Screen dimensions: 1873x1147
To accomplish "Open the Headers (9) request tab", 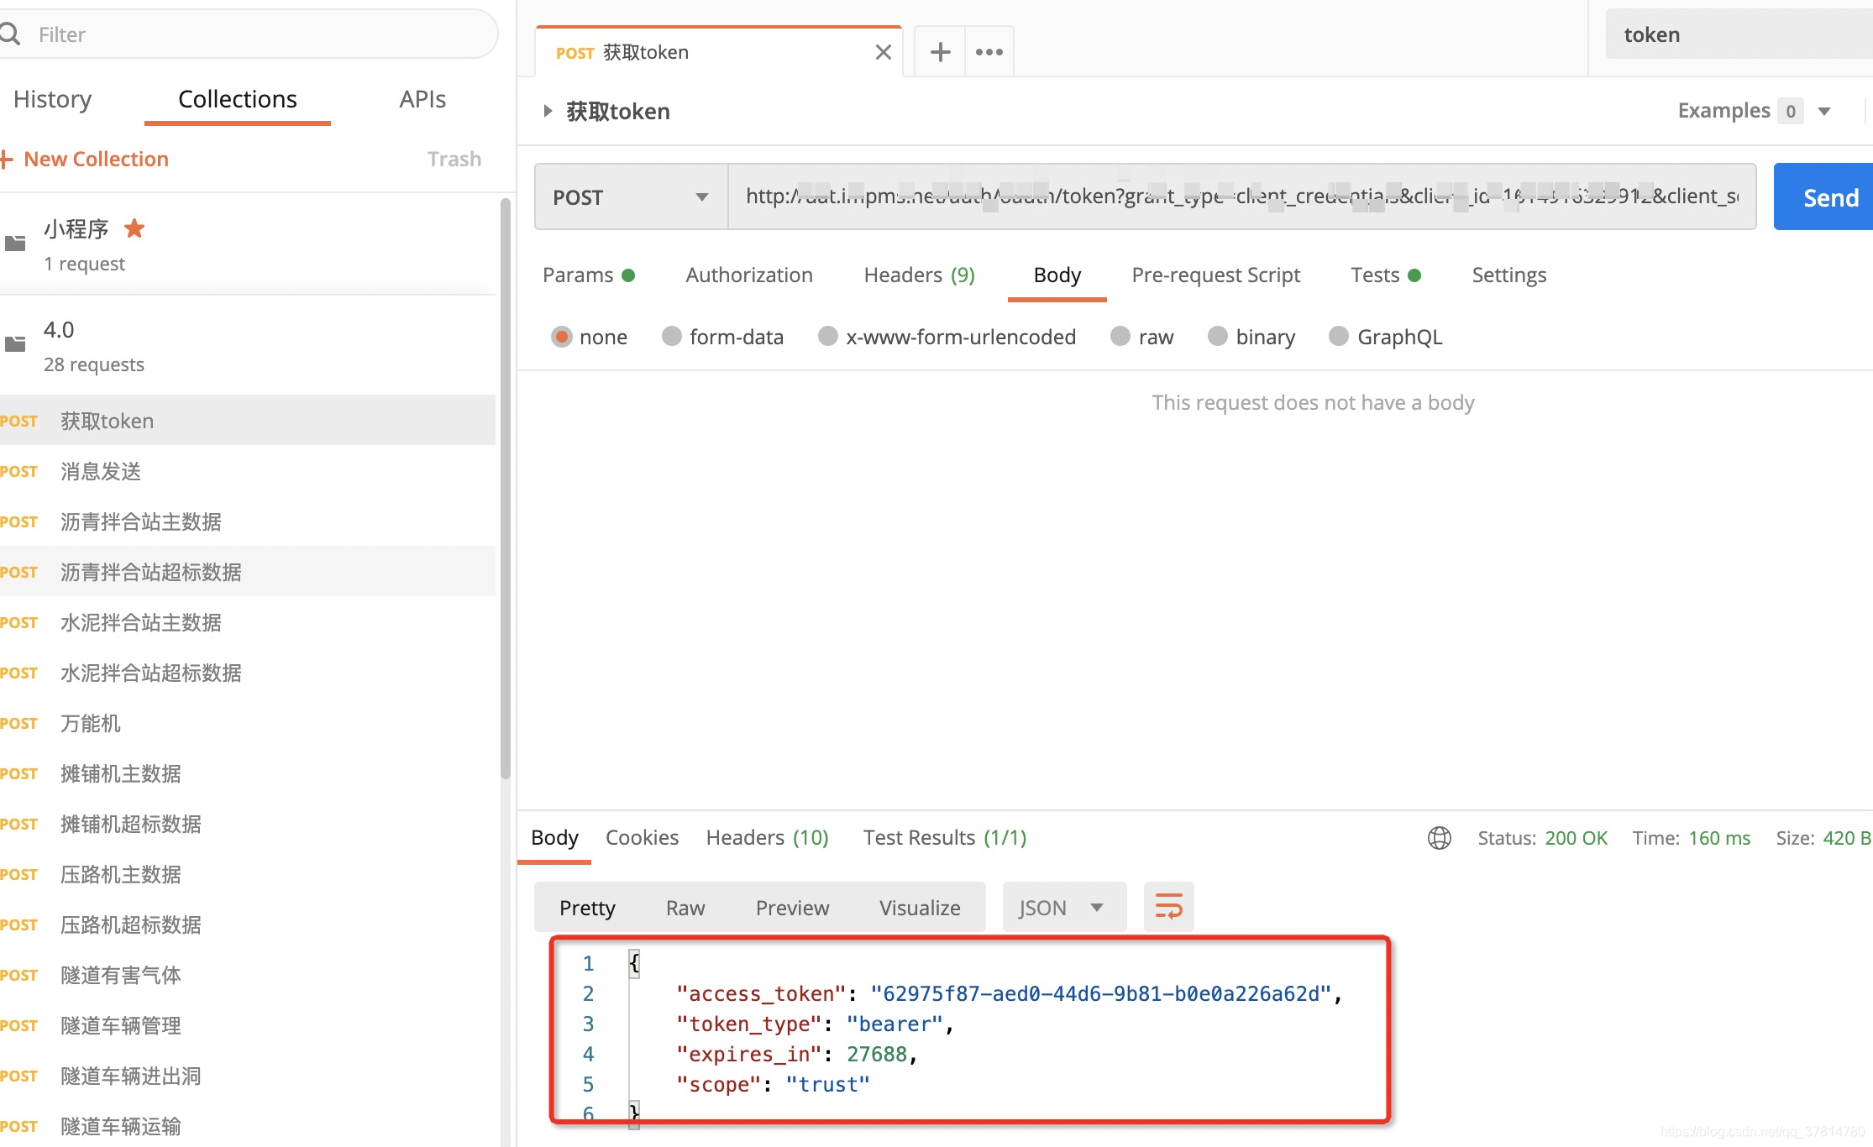I will pos(919,275).
